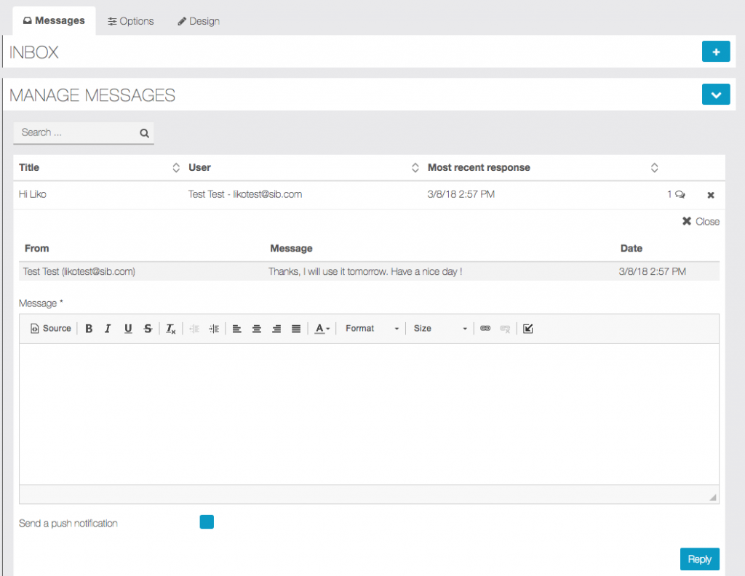Apply bold formatting in the reply editor
The width and height of the screenshot is (745, 576).
tap(89, 328)
